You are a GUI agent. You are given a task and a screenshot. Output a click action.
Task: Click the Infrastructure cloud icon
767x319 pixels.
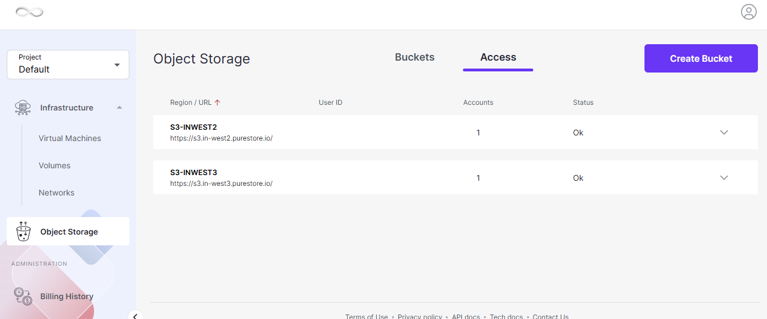(x=23, y=108)
